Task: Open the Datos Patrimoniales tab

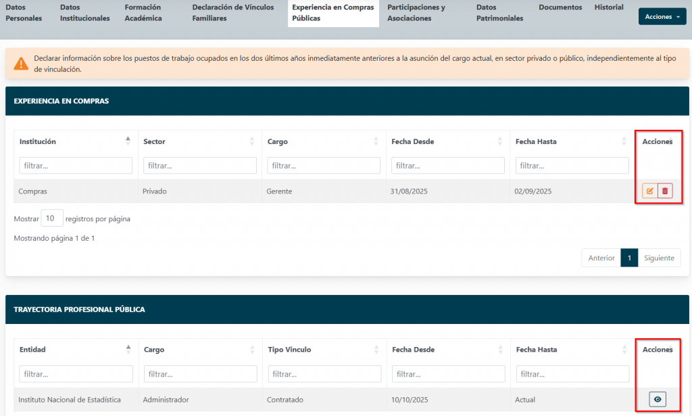Action: (x=499, y=13)
